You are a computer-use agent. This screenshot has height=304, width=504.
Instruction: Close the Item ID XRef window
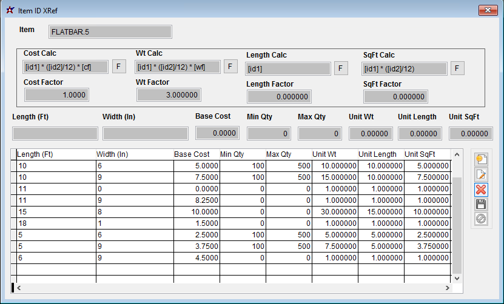point(488,10)
